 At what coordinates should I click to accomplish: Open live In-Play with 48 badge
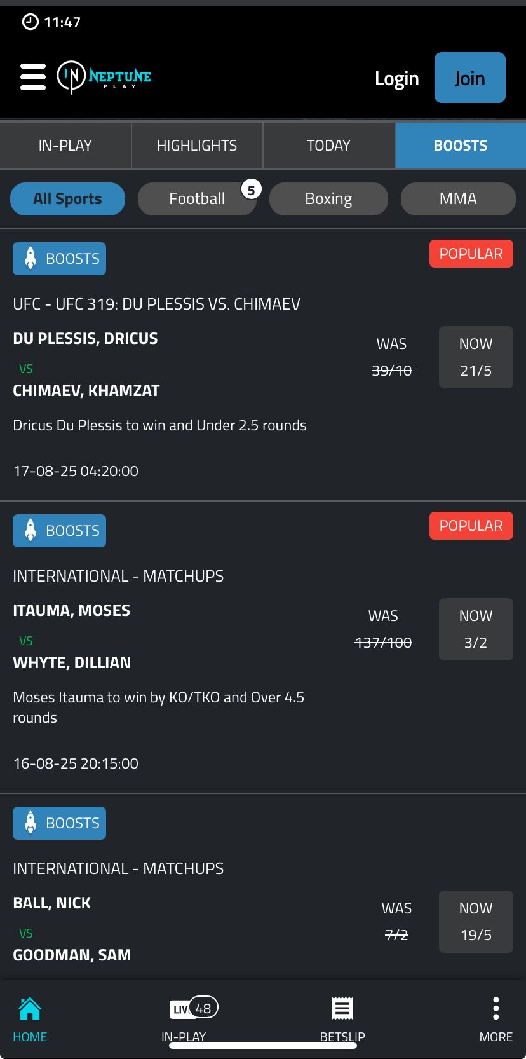click(184, 1020)
